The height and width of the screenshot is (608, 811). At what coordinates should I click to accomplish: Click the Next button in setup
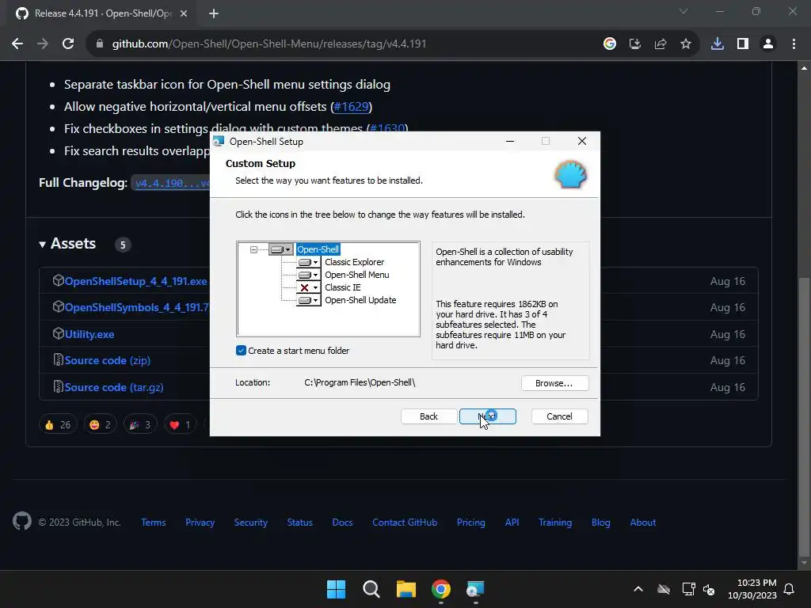click(x=488, y=416)
